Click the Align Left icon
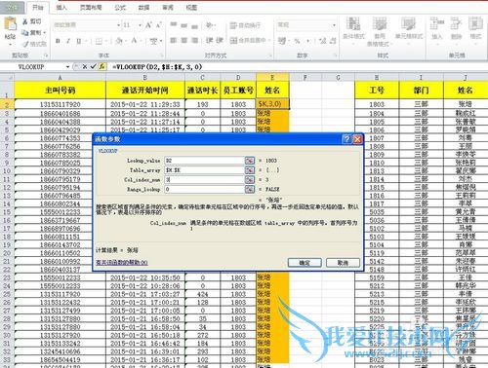488x368 pixels. point(174,40)
